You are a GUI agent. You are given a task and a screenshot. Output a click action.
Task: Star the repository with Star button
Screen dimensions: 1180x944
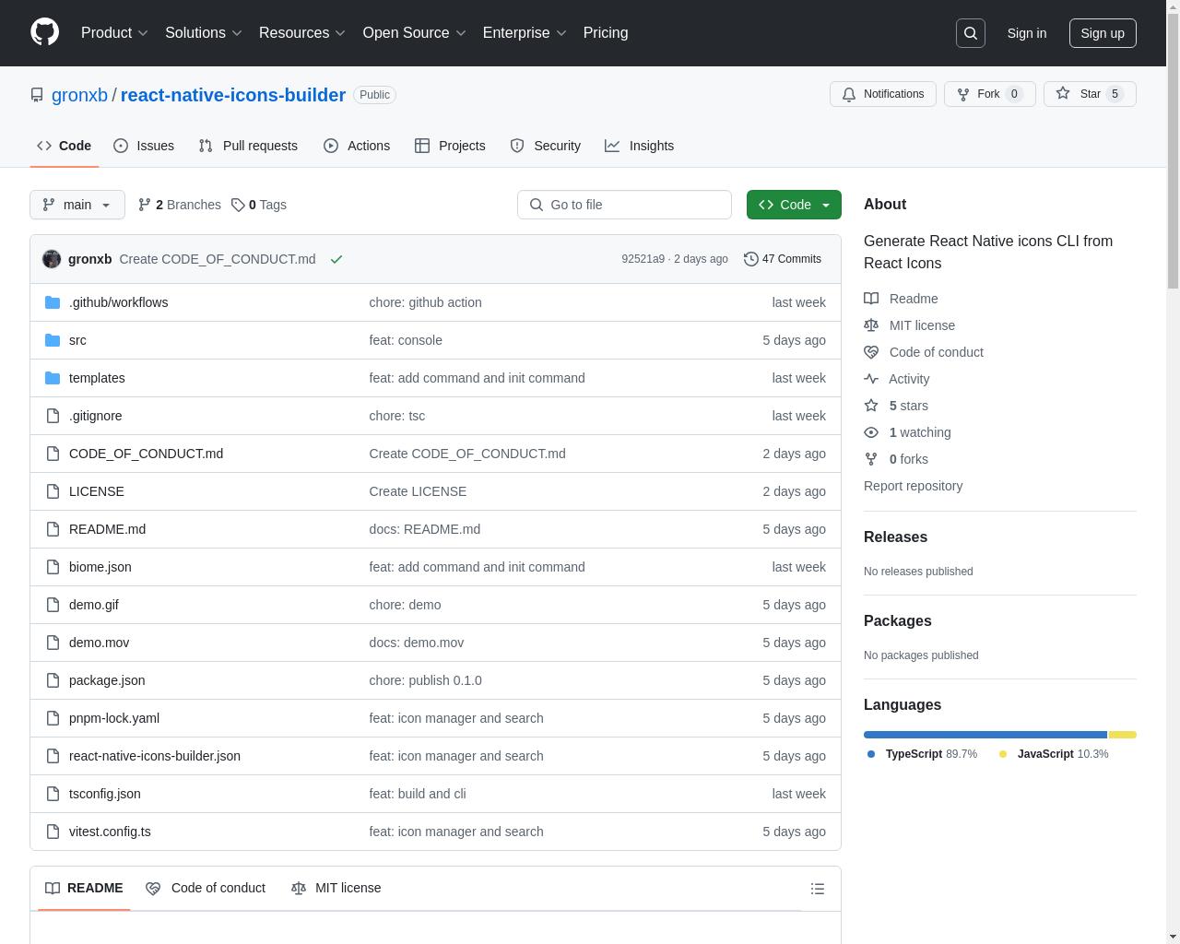(x=1090, y=94)
